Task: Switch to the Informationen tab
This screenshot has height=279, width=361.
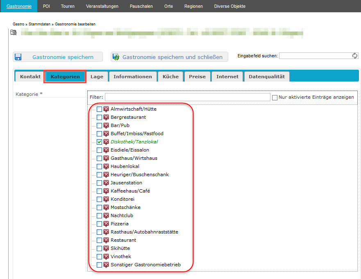Action: (133, 77)
